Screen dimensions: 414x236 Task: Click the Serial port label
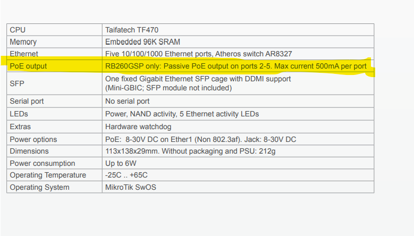point(27,101)
